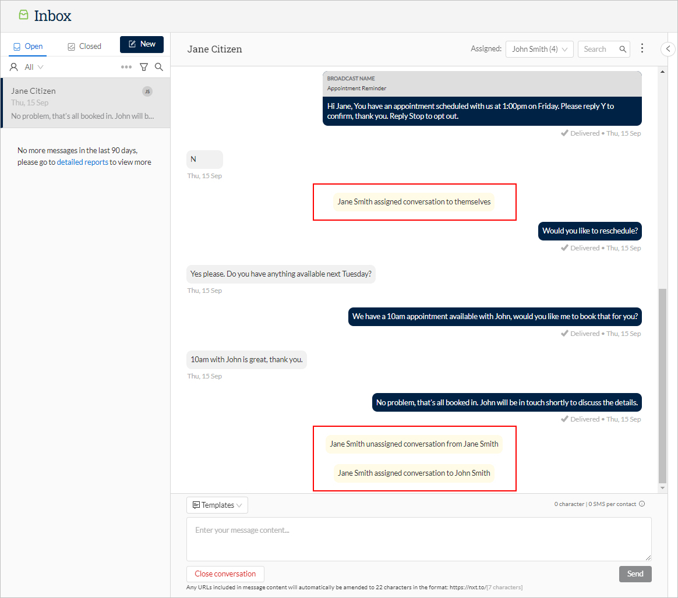Open the detailed reports link
This screenshot has width=678, height=598.
[82, 162]
